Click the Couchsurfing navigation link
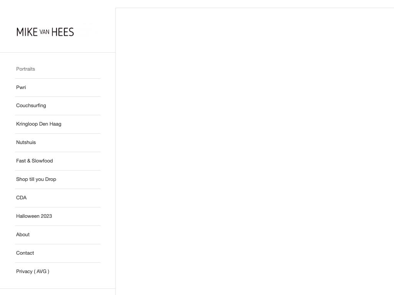The width and height of the screenshot is (394, 295). (31, 106)
